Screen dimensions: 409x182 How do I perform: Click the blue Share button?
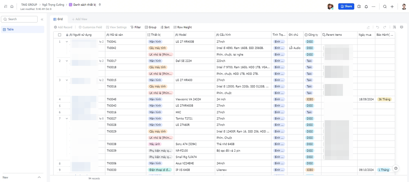(346, 6)
